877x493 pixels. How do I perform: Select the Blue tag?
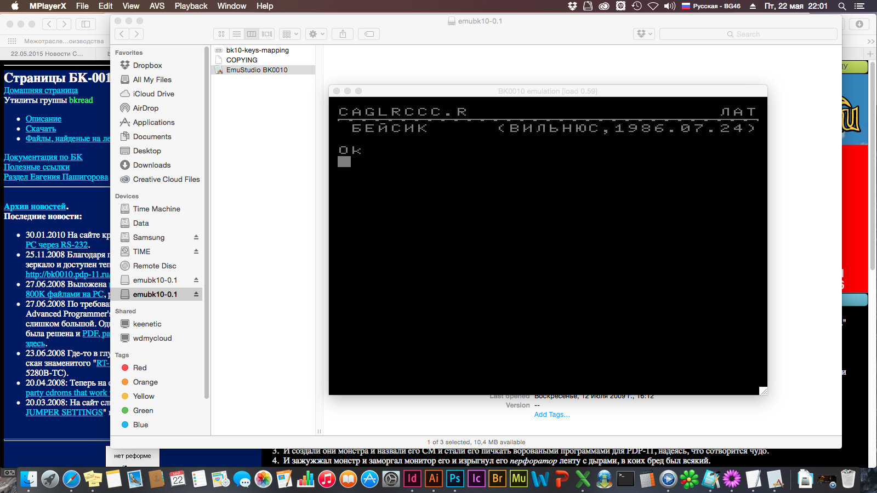pyautogui.click(x=140, y=425)
